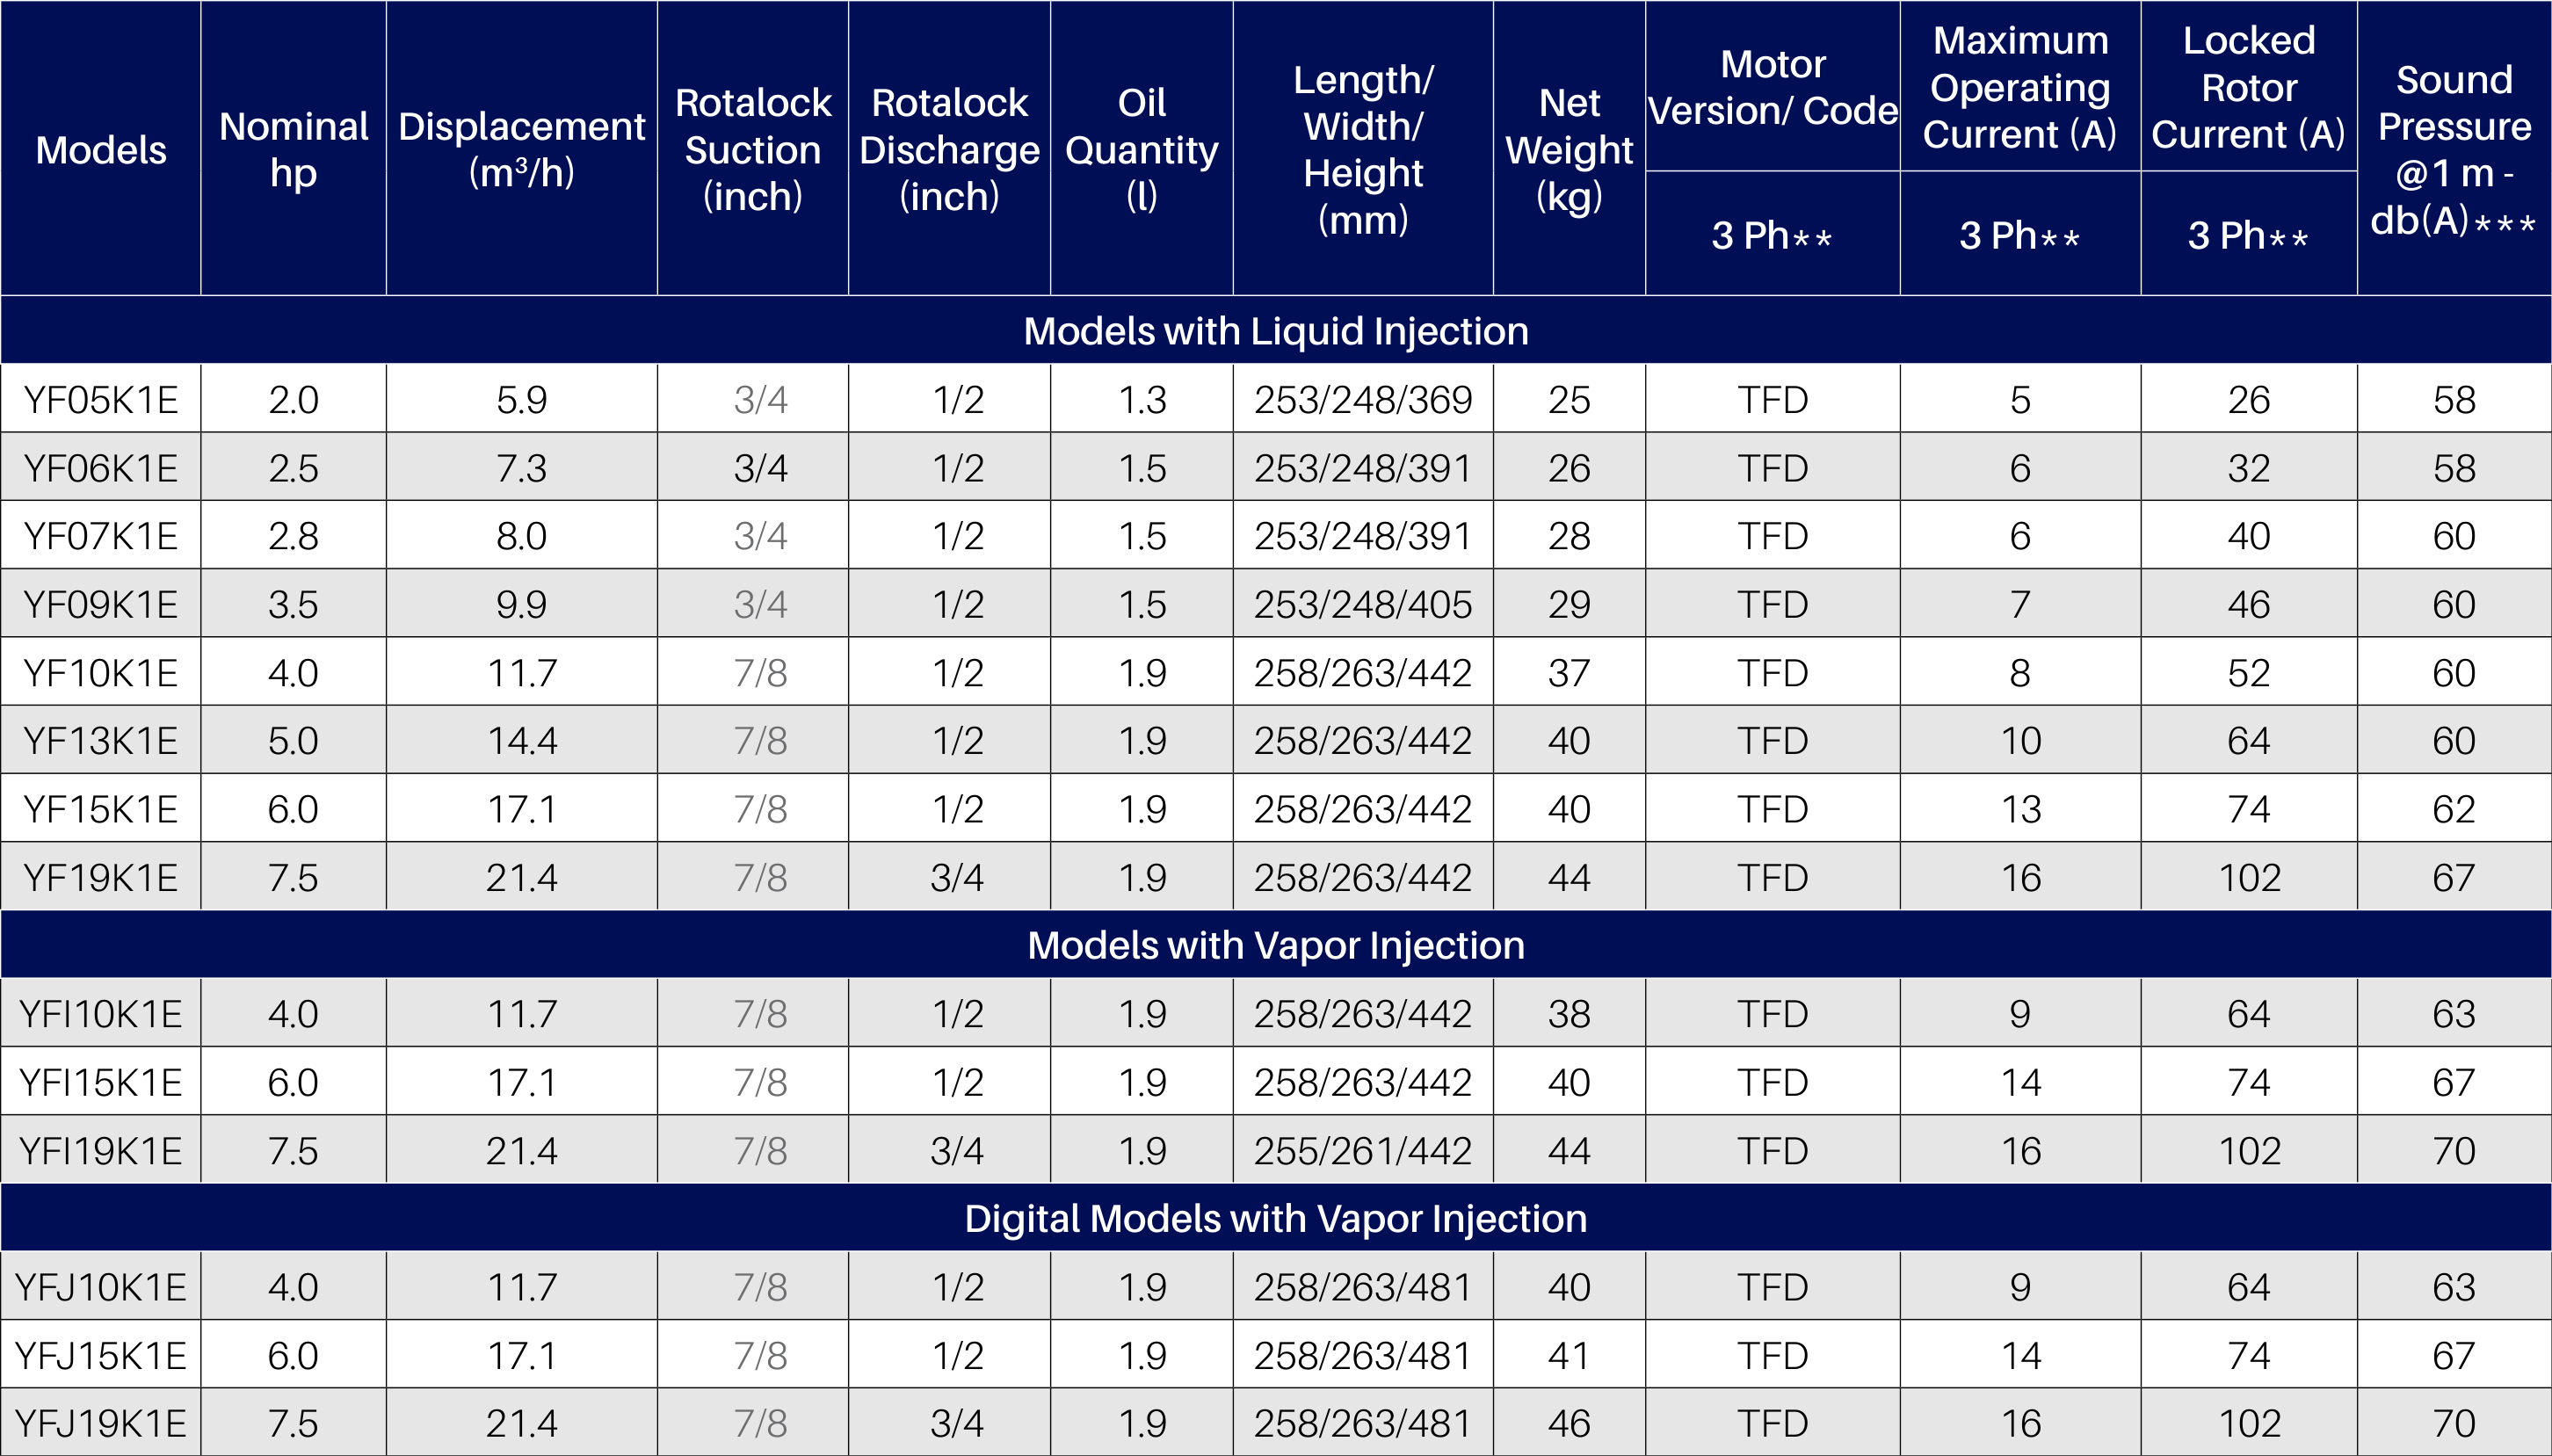Select model YF15K1E
The width and height of the screenshot is (2552, 1456).
pyautogui.click(x=101, y=809)
